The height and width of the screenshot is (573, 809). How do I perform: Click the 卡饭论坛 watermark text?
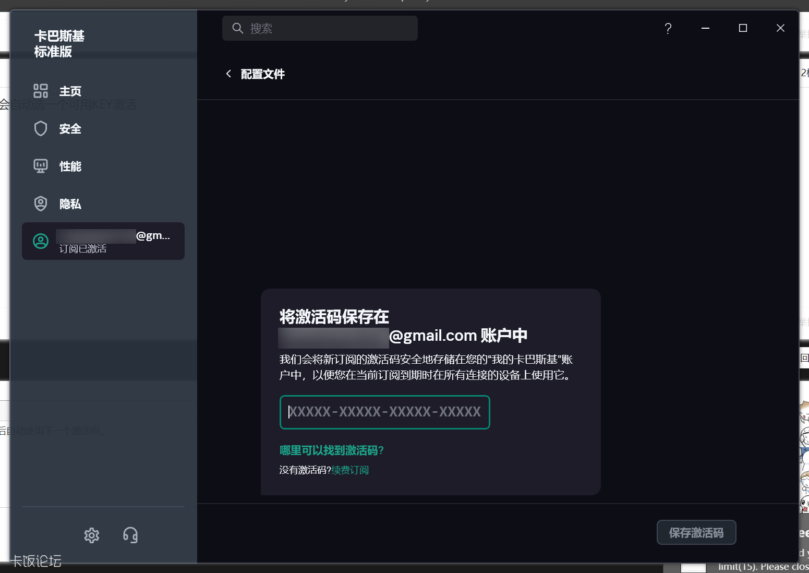coord(35,562)
